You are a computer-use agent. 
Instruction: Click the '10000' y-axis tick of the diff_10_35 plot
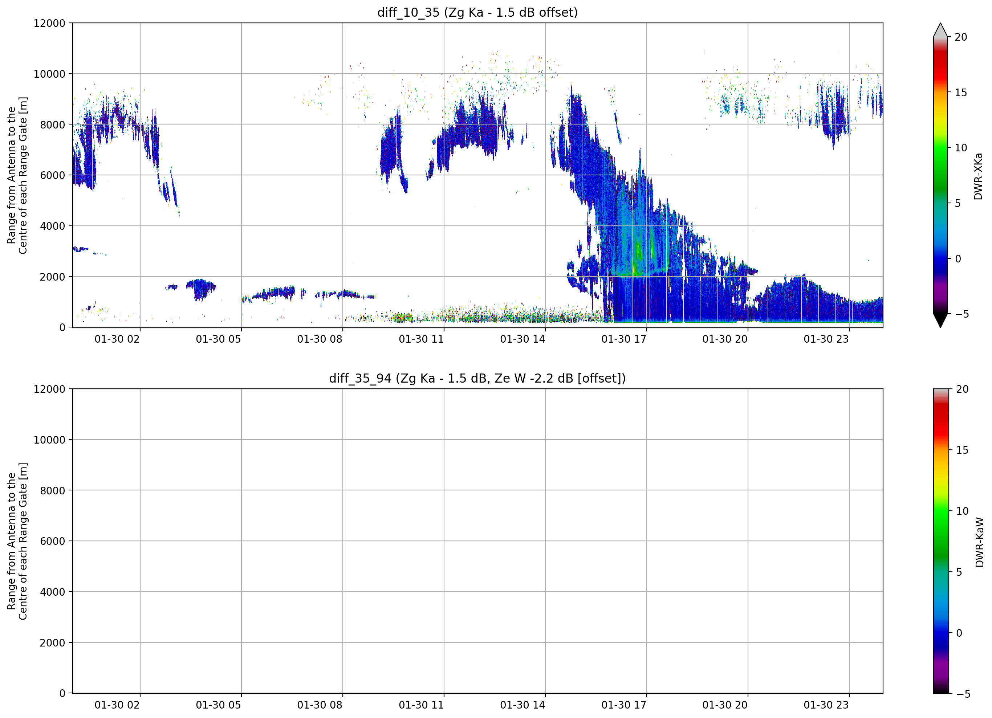click(49, 74)
